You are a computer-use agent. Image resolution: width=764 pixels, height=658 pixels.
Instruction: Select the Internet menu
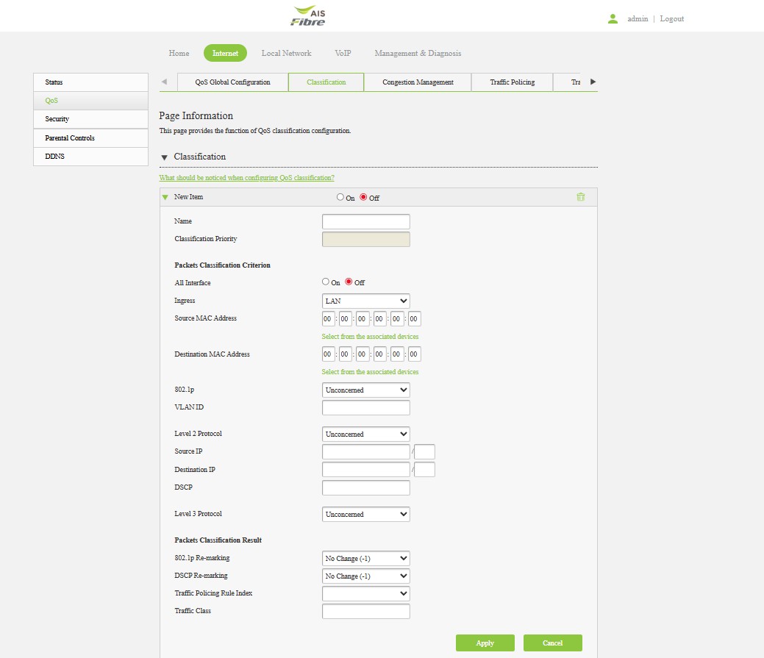[225, 53]
